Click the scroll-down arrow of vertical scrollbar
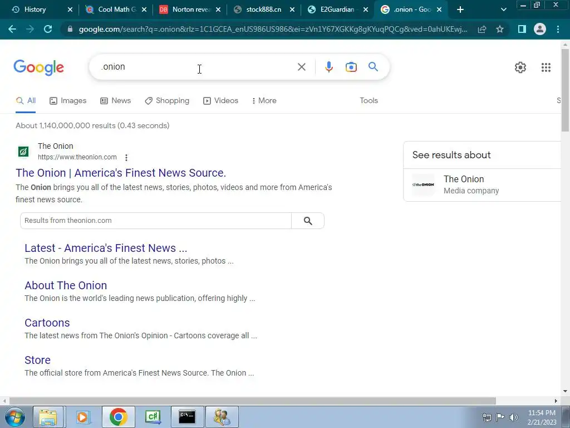The height and width of the screenshot is (428, 570). [x=565, y=392]
